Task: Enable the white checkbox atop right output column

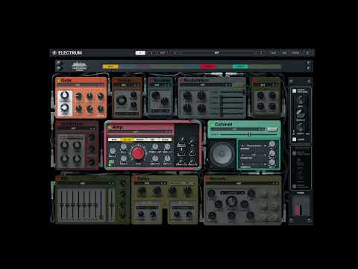Action: coord(295,91)
